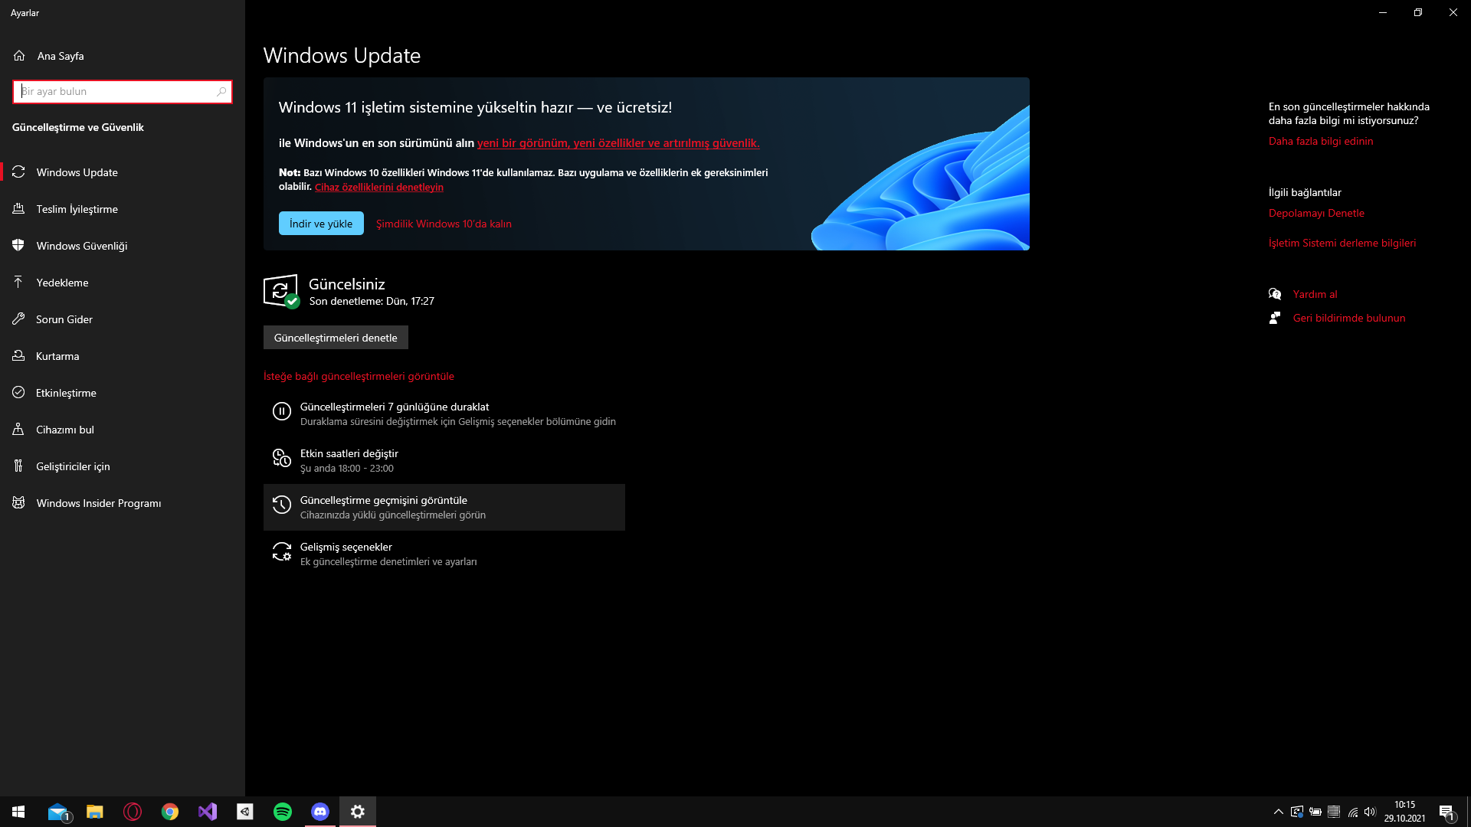Open Spotify from the taskbar
The height and width of the screenshot is (827, 1471).
tap(283, 812)
